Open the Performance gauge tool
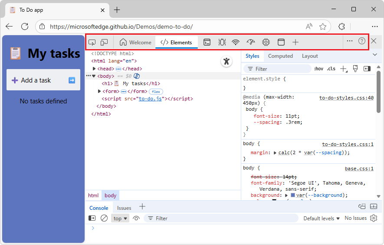The image size is (384, 245). tap(251, 42)
